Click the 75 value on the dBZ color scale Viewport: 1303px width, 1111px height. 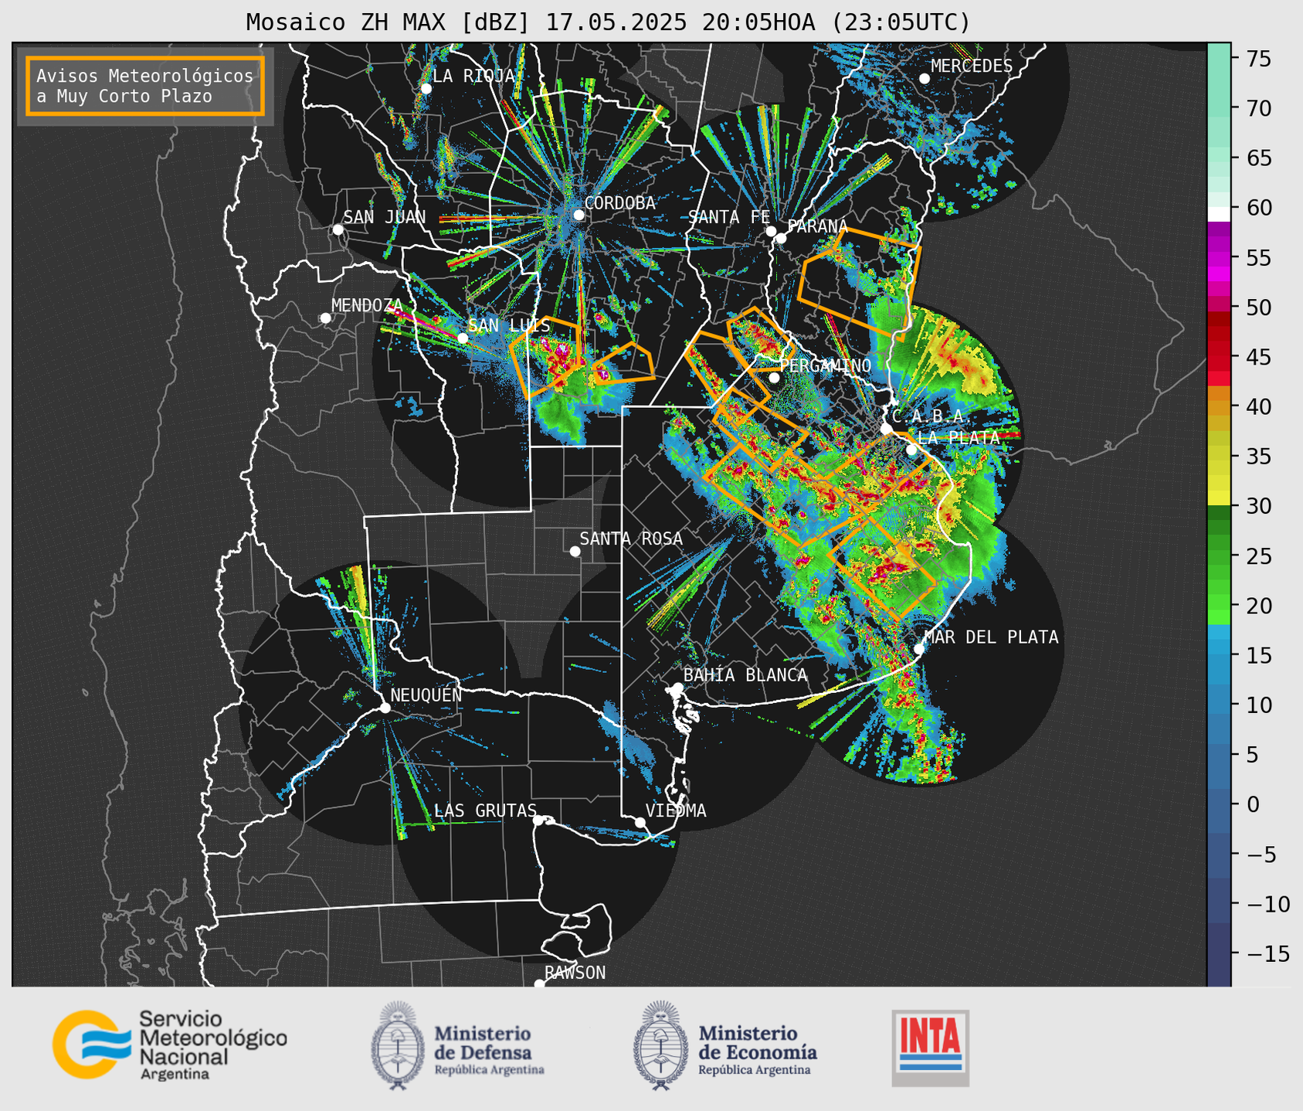1258,59
